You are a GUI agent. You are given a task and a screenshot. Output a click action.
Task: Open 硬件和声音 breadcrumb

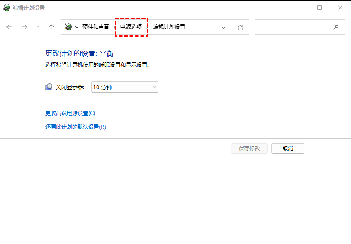(96, 27)
